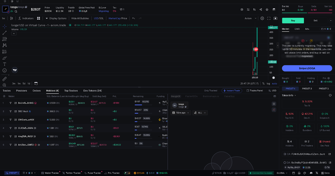
Task: Open Twitter Tracker
Action: pyautogui.click(x=71, y=173)
